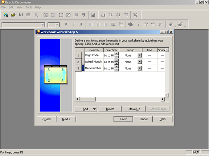Click the Bold formatting icon
Image resolution: width=209 pixels, height=156 pixels.
point(66,25)
